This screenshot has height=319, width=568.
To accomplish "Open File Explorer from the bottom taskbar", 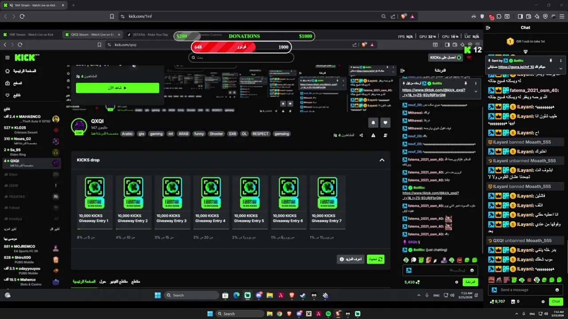I will 269,314.
